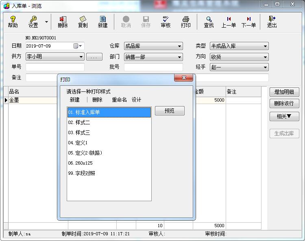Open the 类型 type dropdown
This screenshot has height=241, width=305.
[265, 46]
